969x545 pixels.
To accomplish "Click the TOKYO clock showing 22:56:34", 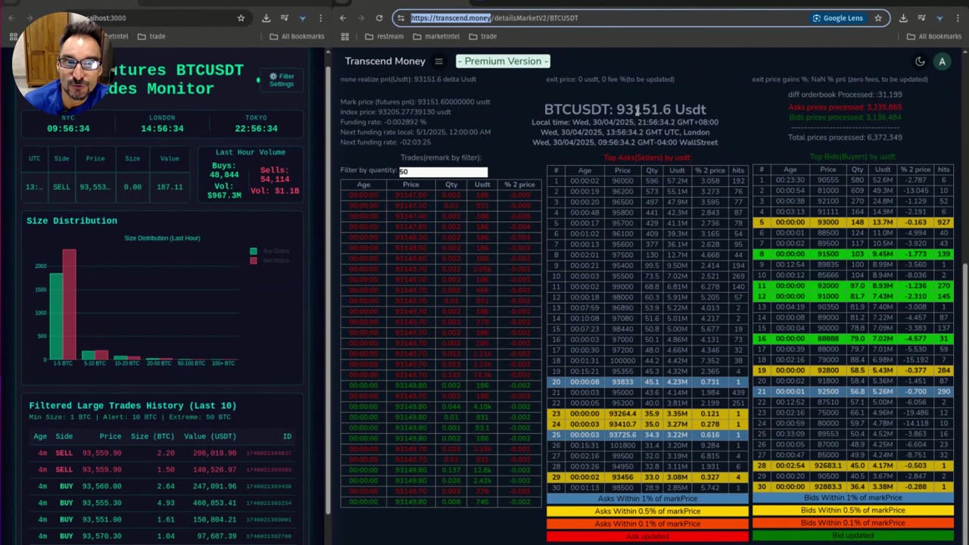I will point(256,124).
